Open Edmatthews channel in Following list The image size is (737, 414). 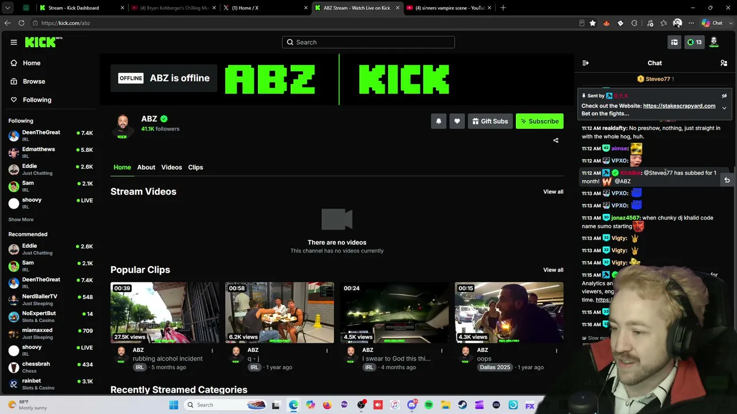point(51,152)
